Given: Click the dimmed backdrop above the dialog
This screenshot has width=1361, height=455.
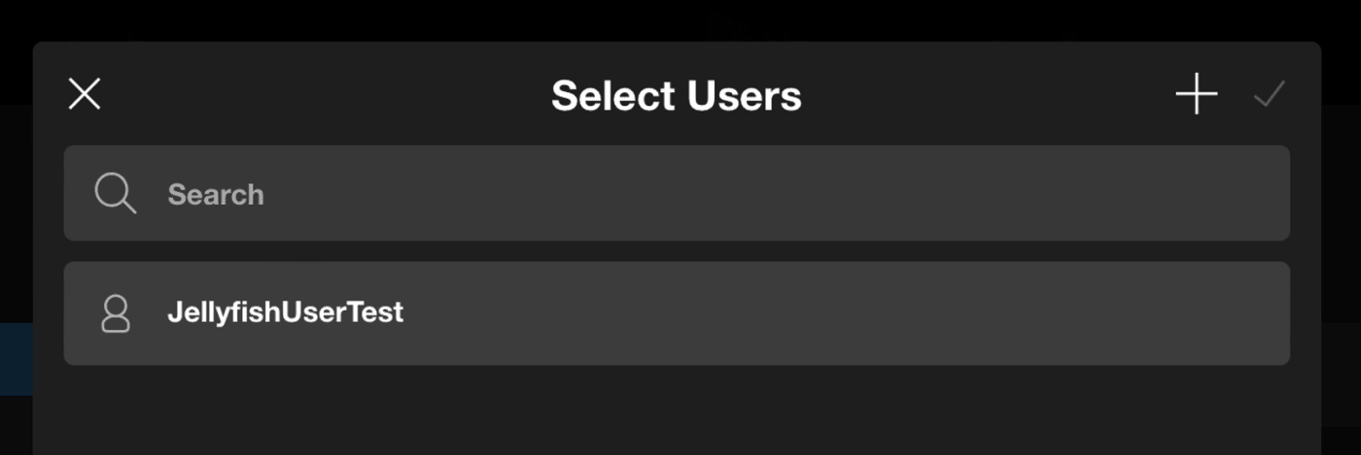Looking at the screenshot, I should tap(680, 19).
